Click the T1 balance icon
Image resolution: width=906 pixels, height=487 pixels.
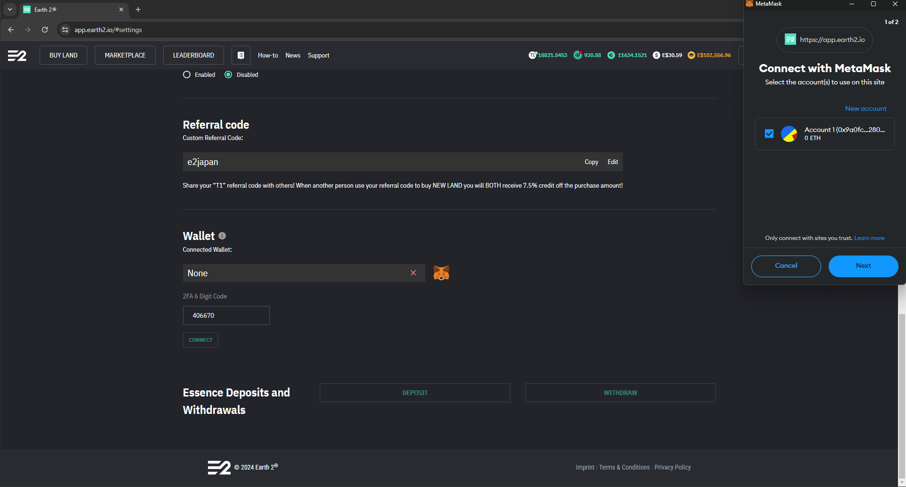coord(532,55)
